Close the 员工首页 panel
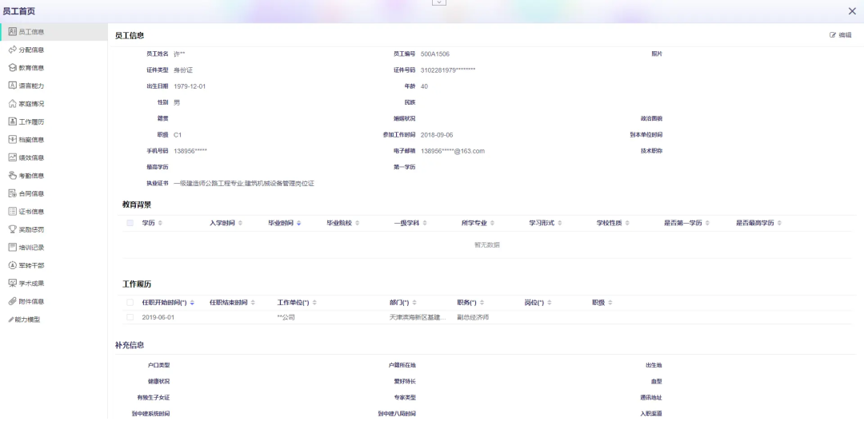Viewport: 864px width, 421px height. tap(852, 11)
